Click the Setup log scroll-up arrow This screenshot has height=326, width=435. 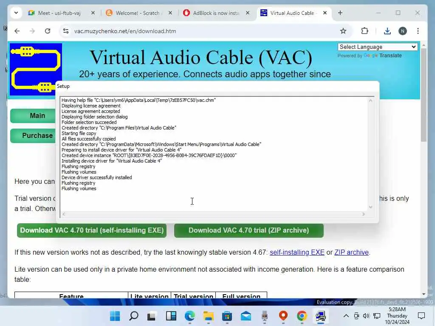pyautogui.click(x=370, y=101)
